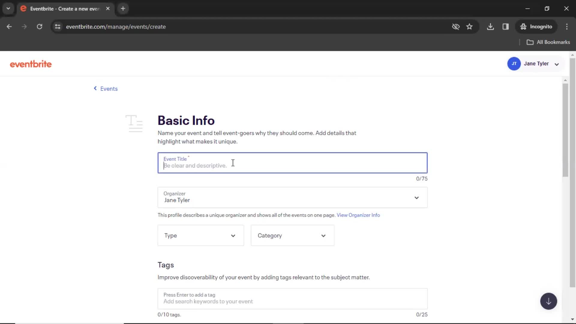Click the Tags heading
This screenshot has width=576, height=324.
pos(166,265)
